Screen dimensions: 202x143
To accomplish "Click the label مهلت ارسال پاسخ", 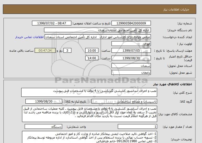I will pos(179,51).
